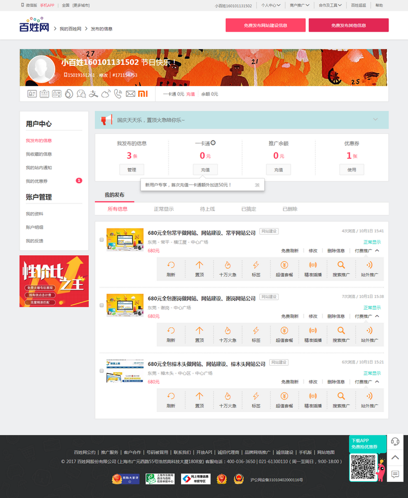The width and height of the screenshot is (408, 498).
Task: Open the feedback chat bubble icon
Action: 395,474
